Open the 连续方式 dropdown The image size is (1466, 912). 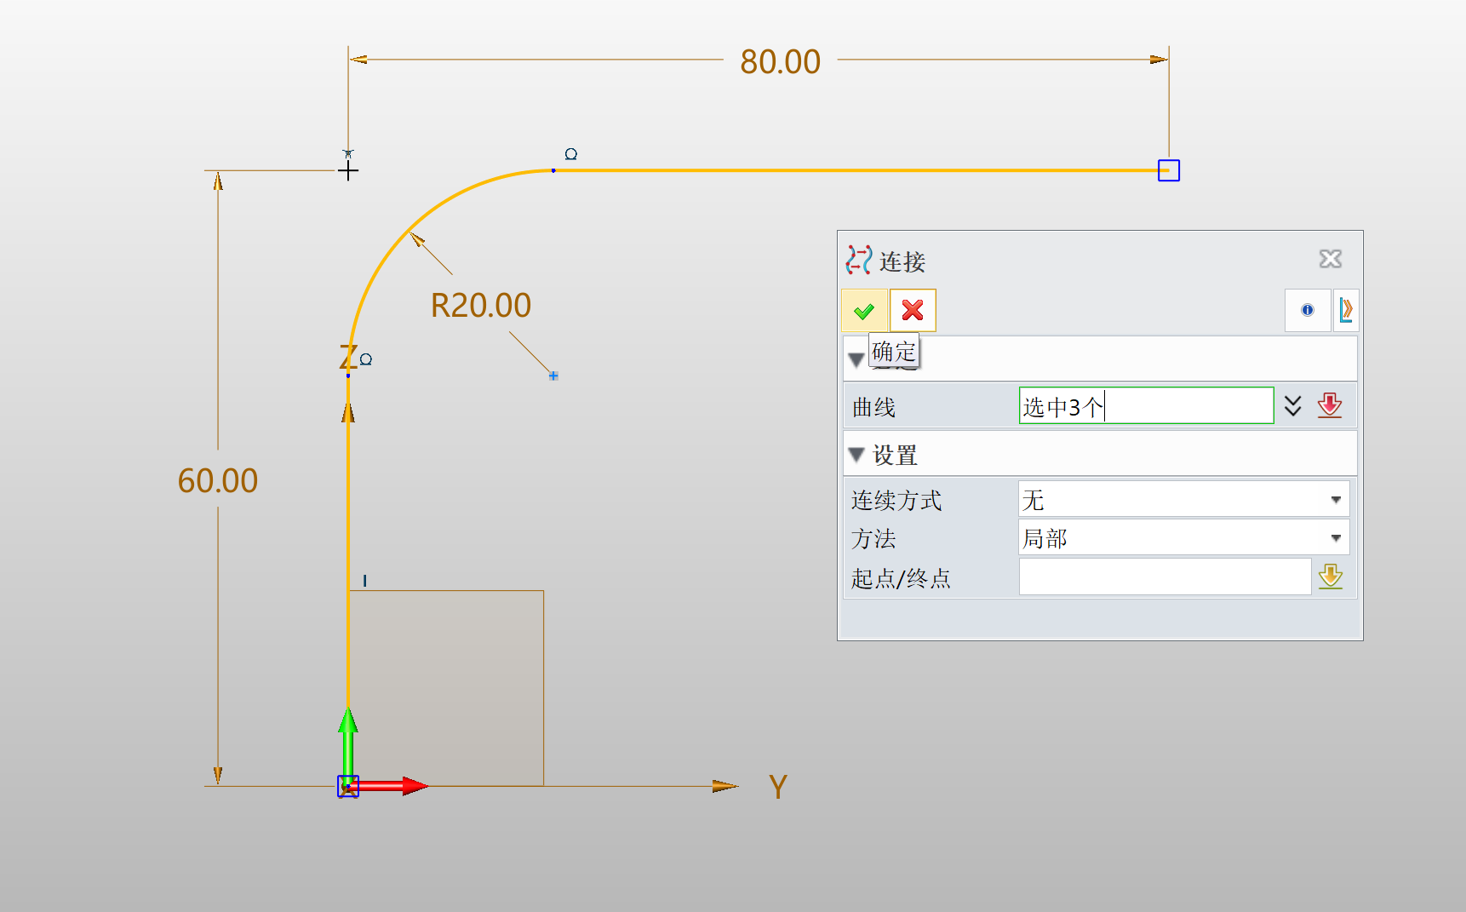coord(1183,500)
